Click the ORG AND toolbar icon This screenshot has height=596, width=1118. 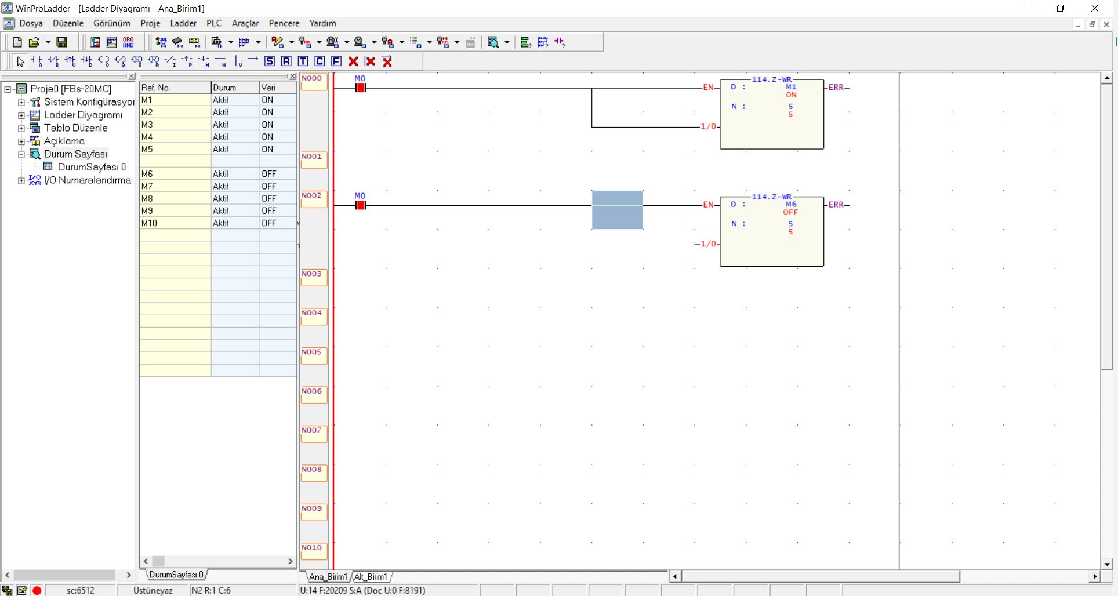(128, 42)
